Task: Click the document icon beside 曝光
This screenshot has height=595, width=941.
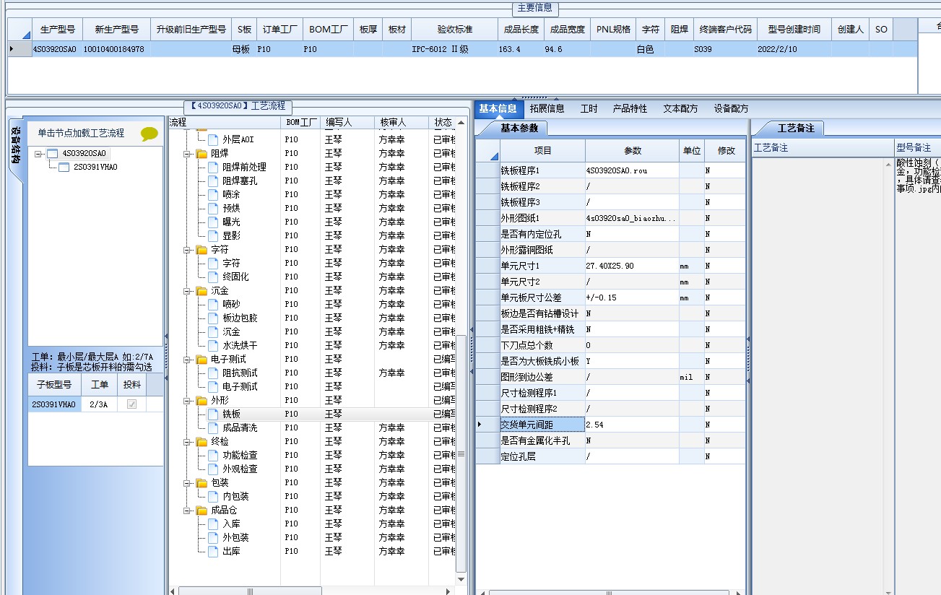Action: pos(213,222)
